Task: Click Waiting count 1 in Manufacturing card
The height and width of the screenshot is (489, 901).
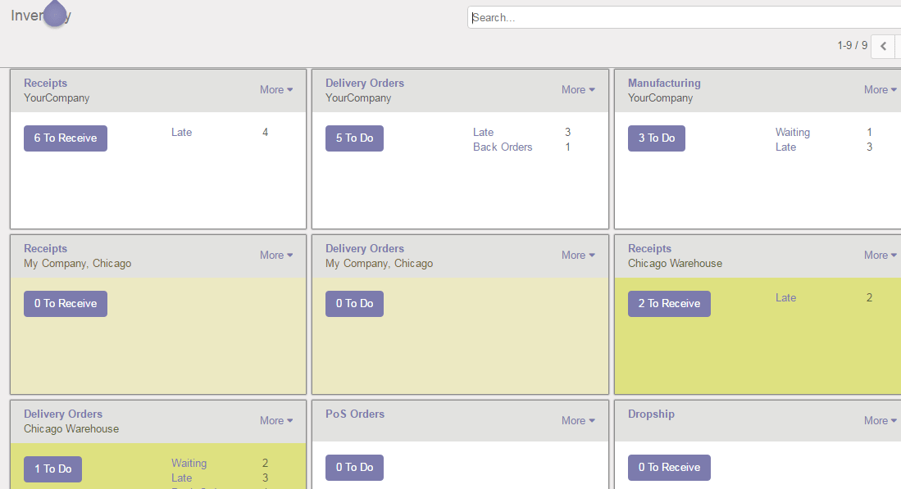Action: click(869, 132)
